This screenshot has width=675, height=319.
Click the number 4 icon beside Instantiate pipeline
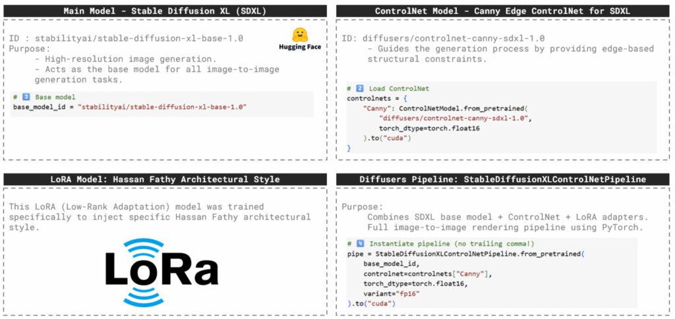pyautogui.click(x=359, y=244)
